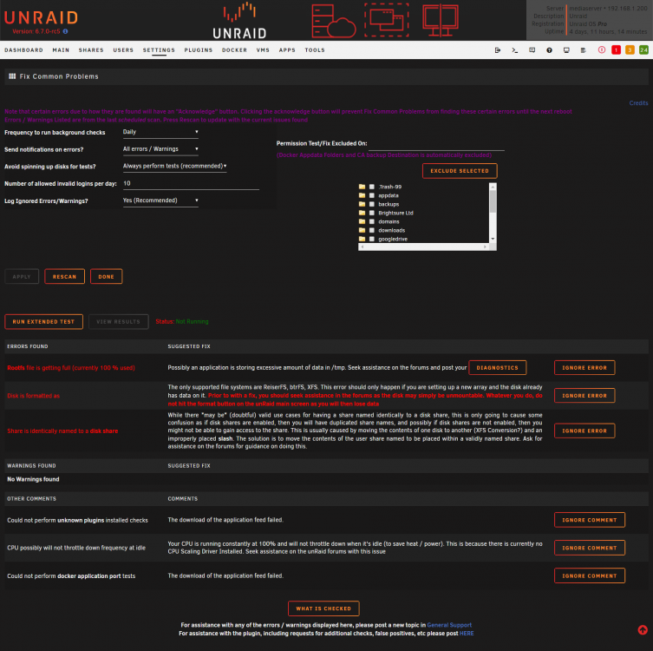Ignore the docker application port comment

pos(590,576)
